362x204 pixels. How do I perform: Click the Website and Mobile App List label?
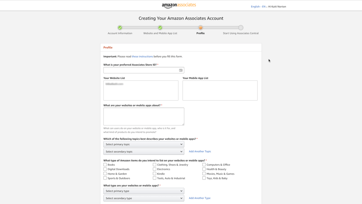[x=160, y=34]
